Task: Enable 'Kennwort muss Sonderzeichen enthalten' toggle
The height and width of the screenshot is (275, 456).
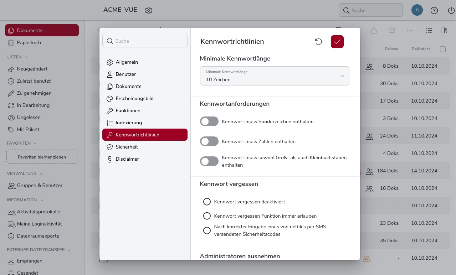Action: 209,121
